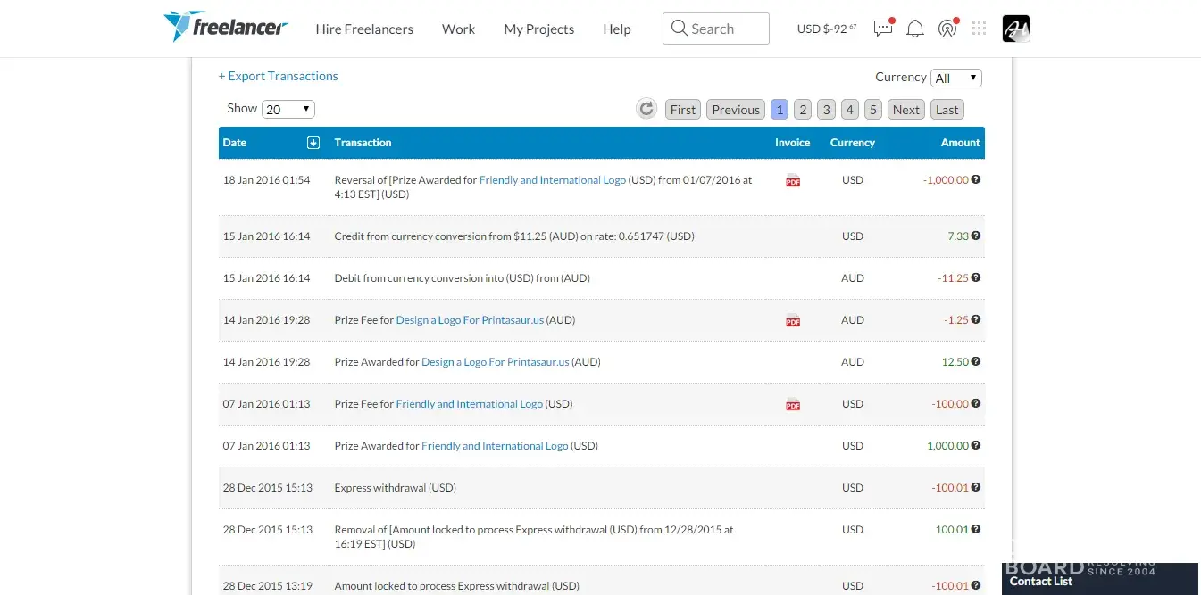Open the messages chat icon

tap(883, 29)
